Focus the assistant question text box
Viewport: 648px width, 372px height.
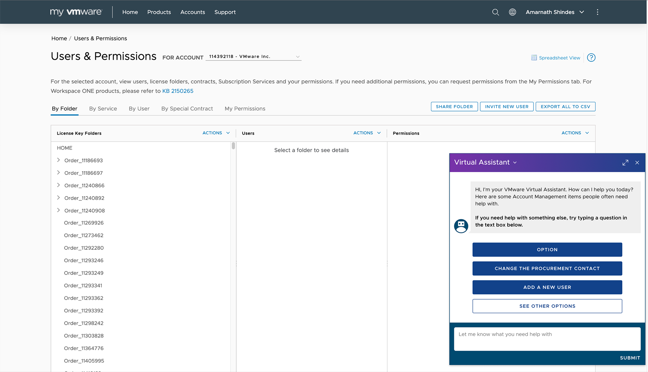[547, 339]
